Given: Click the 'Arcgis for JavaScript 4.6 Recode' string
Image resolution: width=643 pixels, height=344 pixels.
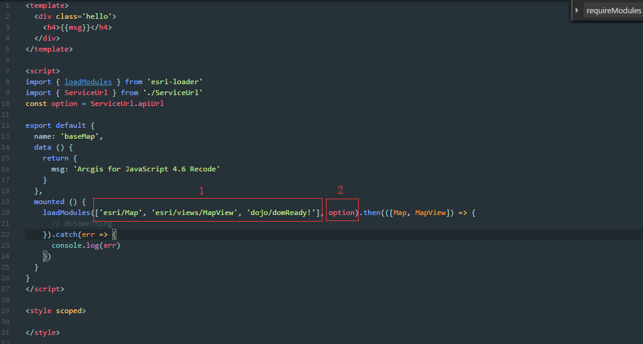Looking at the screenshot, I should [x=147, y=169].
